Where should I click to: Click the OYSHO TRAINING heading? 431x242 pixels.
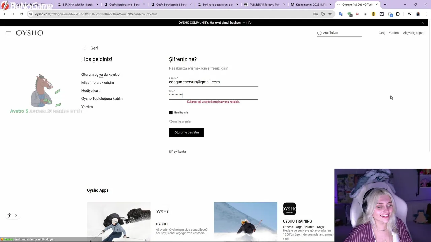[x=297, y=221]
